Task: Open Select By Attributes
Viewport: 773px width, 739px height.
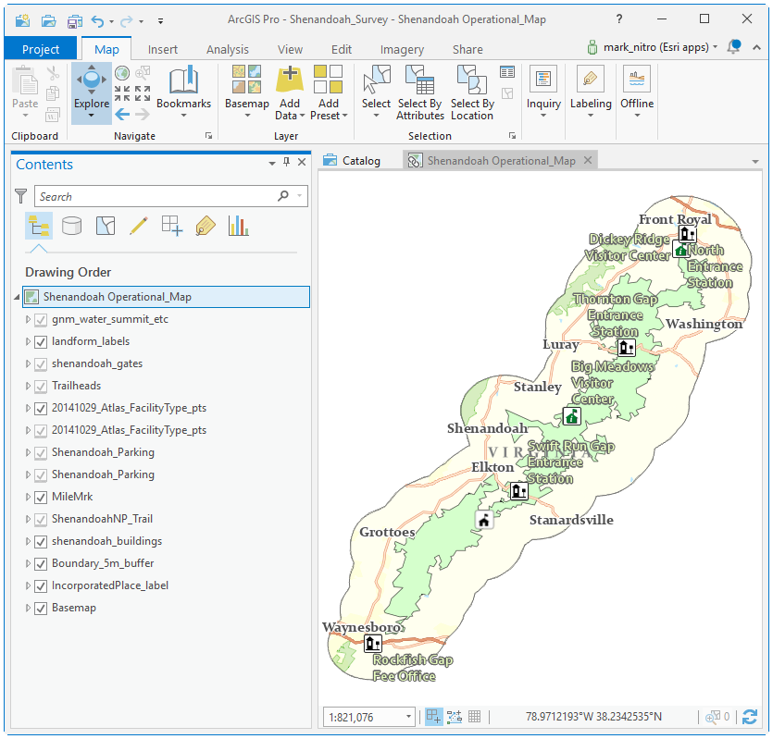Action: (x=420, y=92)
